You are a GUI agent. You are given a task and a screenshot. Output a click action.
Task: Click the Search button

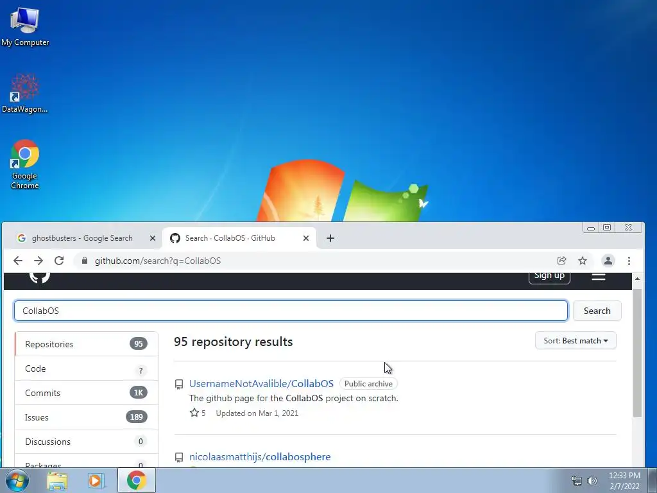point(597,311)
